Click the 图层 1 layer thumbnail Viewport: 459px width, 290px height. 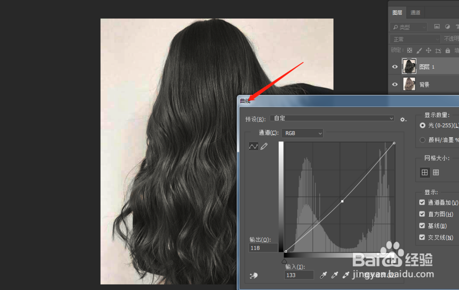[409, 66]
